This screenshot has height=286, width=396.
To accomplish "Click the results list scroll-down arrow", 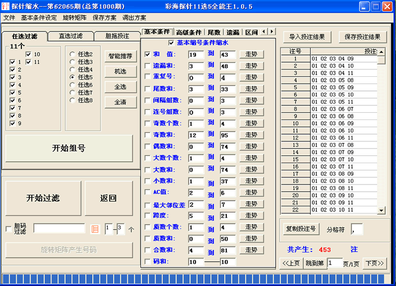I will point(381,210).
